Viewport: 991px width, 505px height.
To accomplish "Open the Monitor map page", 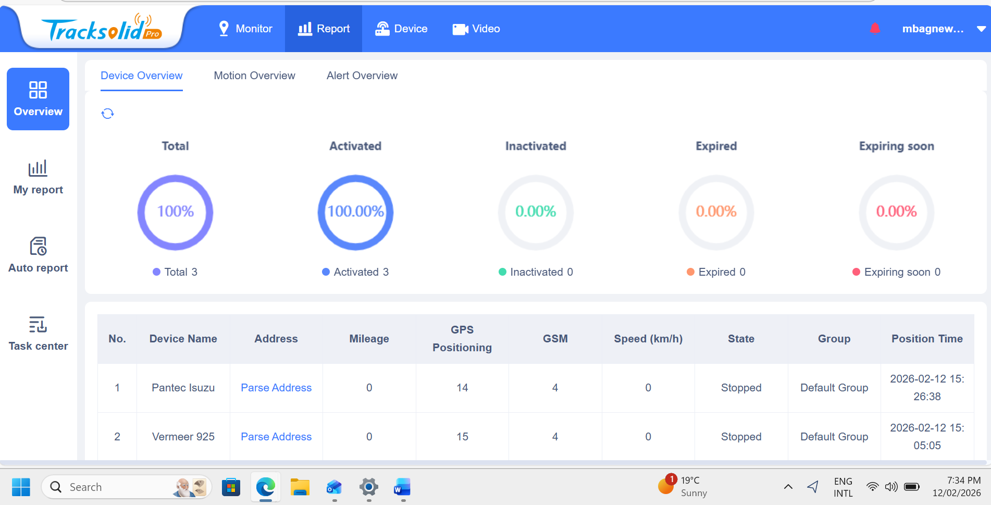I will (245, 29).
